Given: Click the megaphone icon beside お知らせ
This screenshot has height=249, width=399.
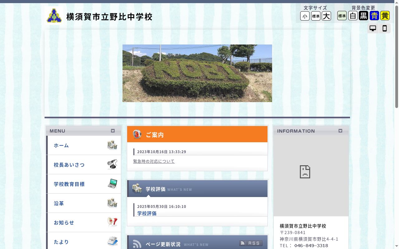Looking at the screenshot, I should (112, 222).
